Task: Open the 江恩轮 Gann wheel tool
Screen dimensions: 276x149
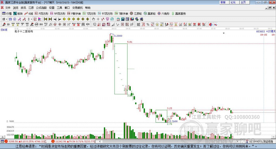Action: pyautogui.click(x=136, y=14)
